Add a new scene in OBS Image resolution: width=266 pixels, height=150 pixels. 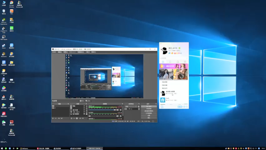coord(53,118)
